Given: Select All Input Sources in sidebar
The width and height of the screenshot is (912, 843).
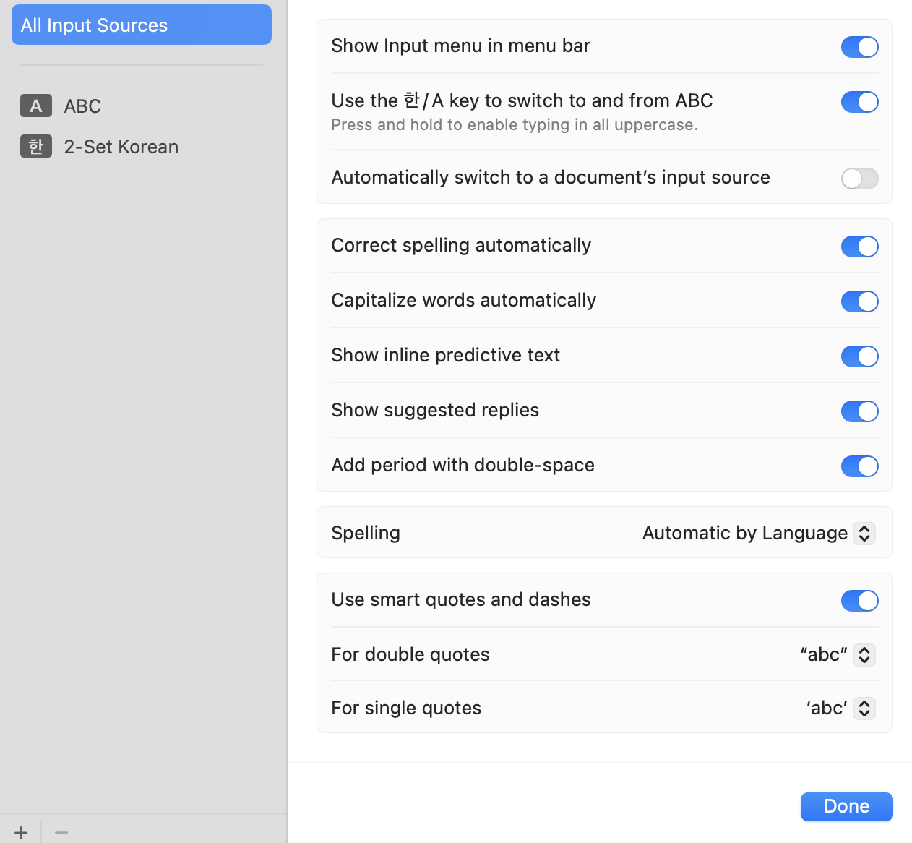Looking at the screenshot, I should coord(142,25).
